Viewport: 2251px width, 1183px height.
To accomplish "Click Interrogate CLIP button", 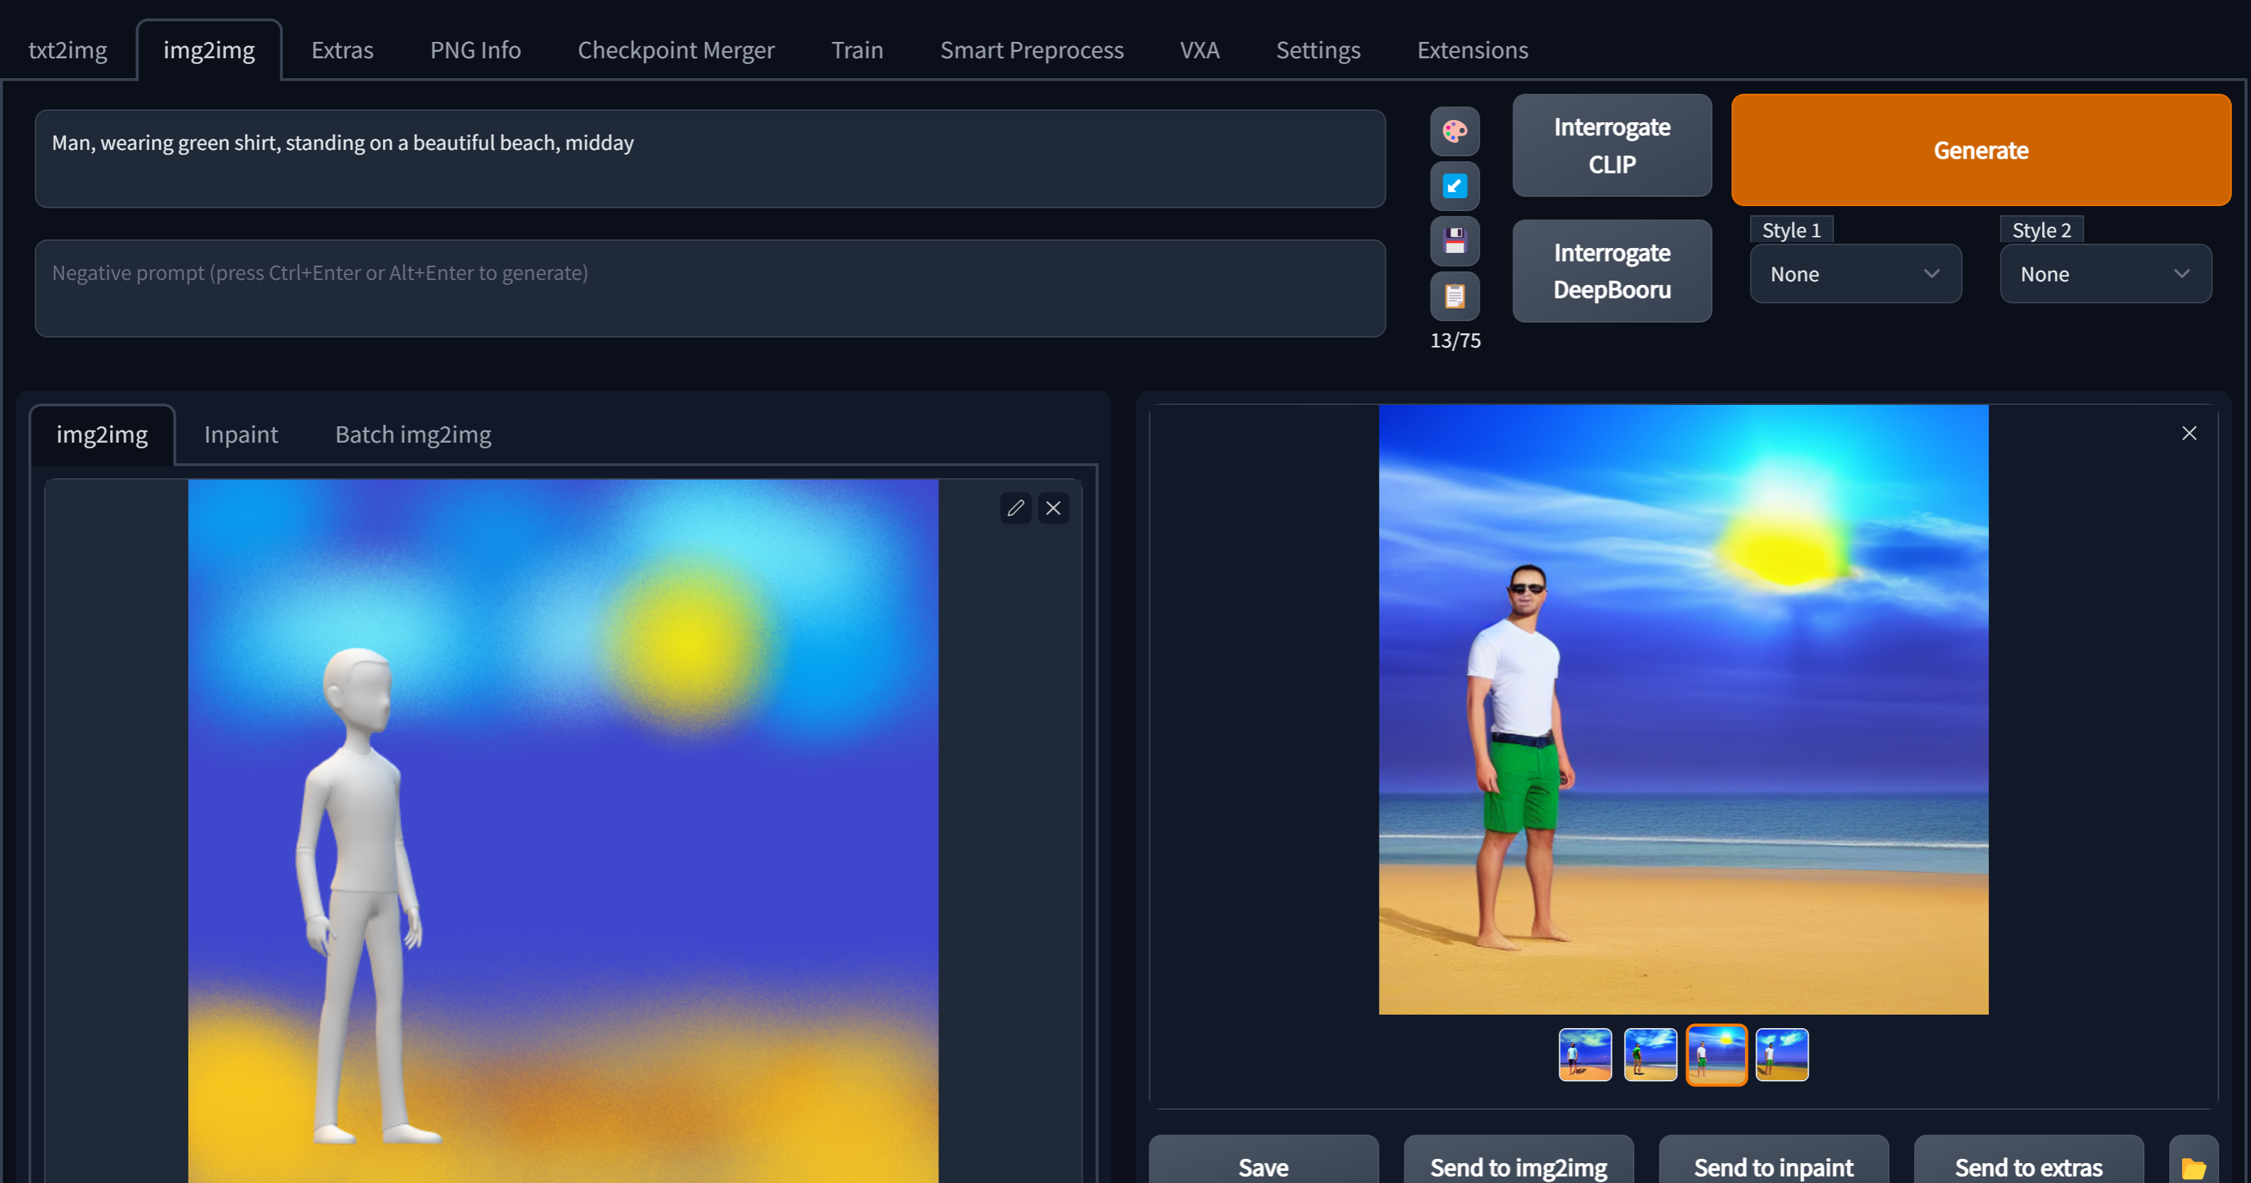I will pyautogui.click(x=1612, y=146).
